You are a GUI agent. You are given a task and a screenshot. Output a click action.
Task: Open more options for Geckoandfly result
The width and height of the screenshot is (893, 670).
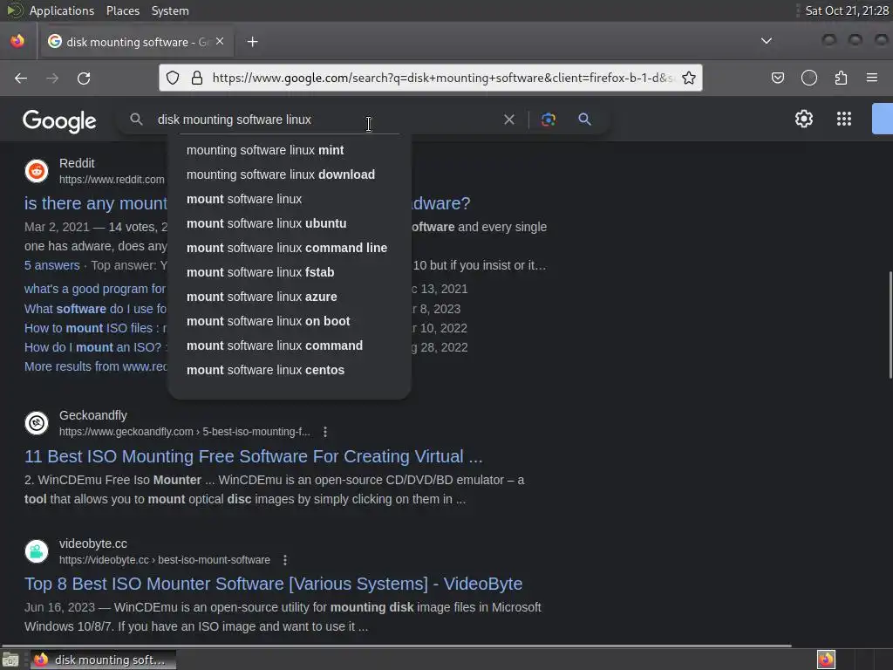325,432
